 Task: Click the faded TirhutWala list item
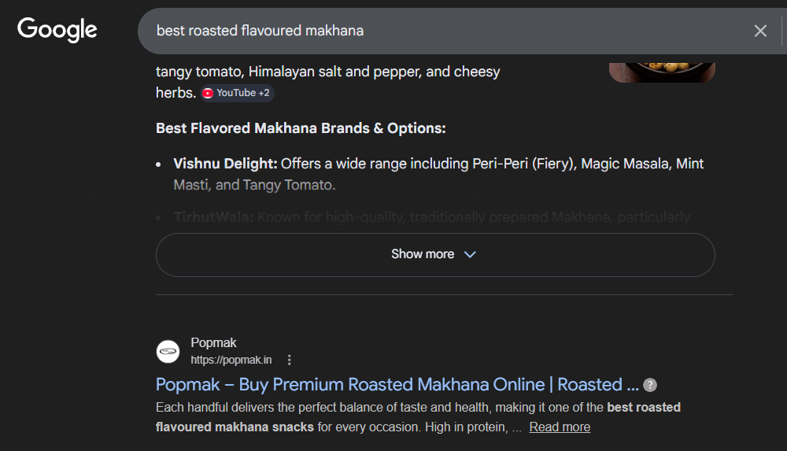coord(431,216)
